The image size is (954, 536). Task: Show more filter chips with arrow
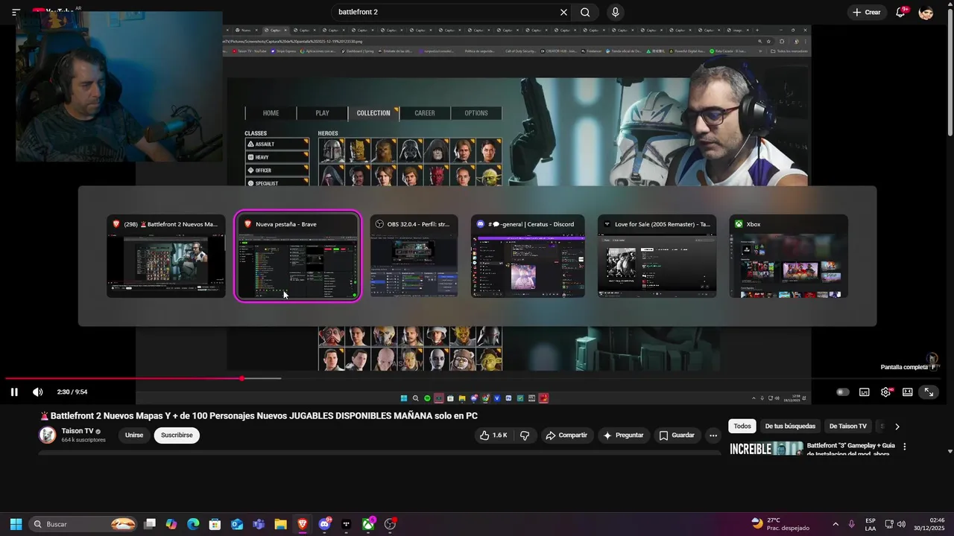pos(897,427)
